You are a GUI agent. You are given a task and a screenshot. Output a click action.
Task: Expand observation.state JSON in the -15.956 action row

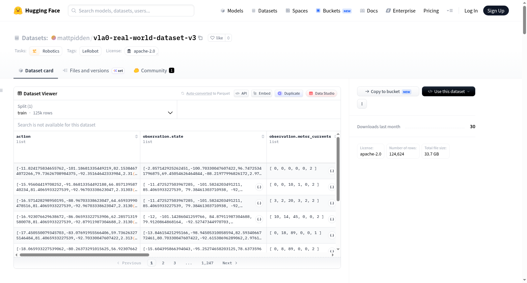tap(259, 187)
